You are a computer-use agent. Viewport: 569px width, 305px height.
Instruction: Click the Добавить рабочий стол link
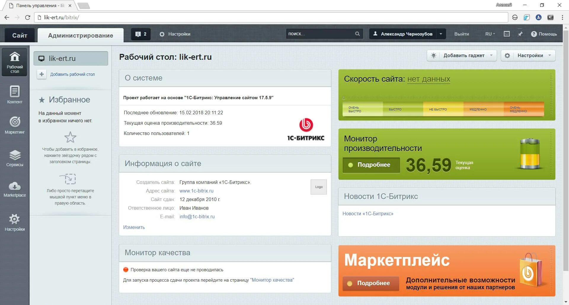coord(73,74)
